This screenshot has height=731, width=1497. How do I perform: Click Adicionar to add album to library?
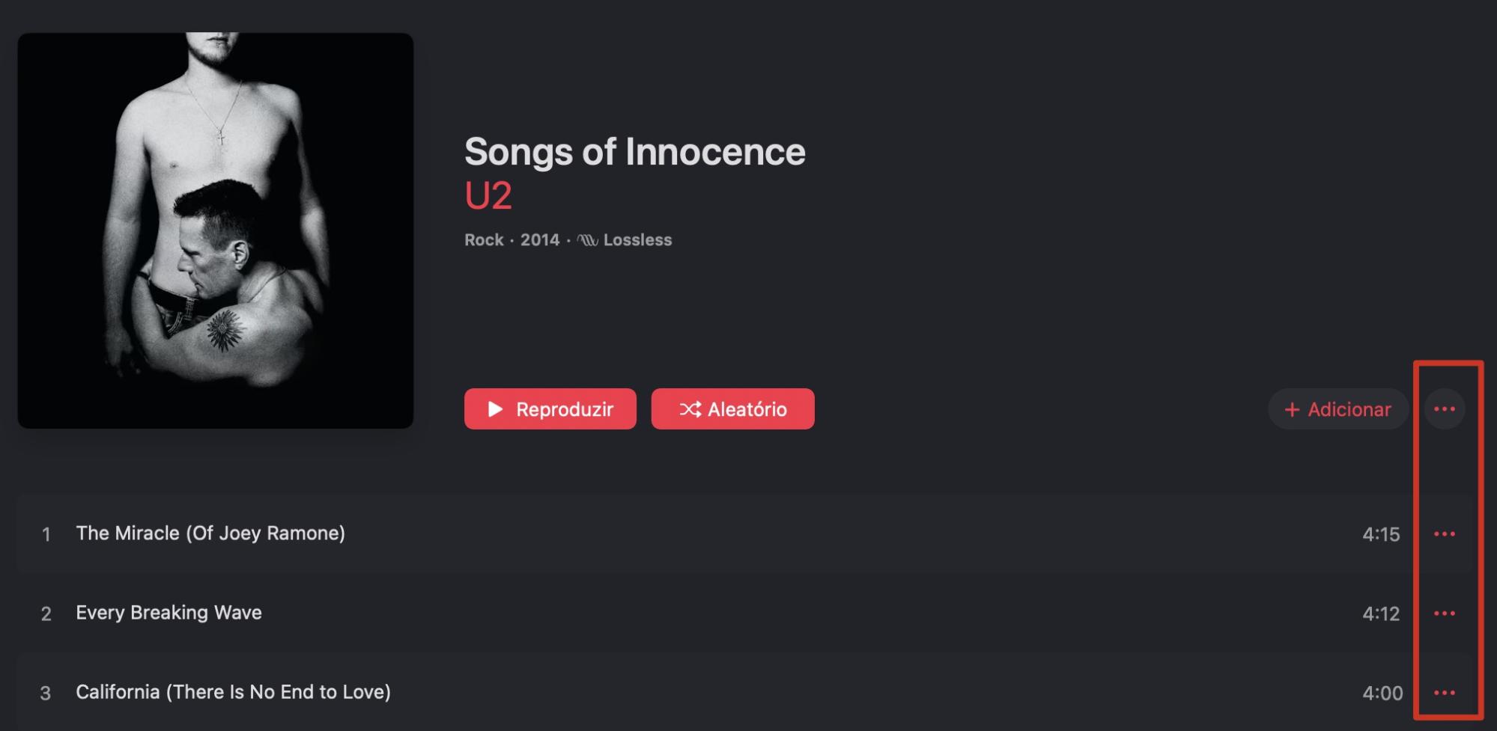[1337, 409]
